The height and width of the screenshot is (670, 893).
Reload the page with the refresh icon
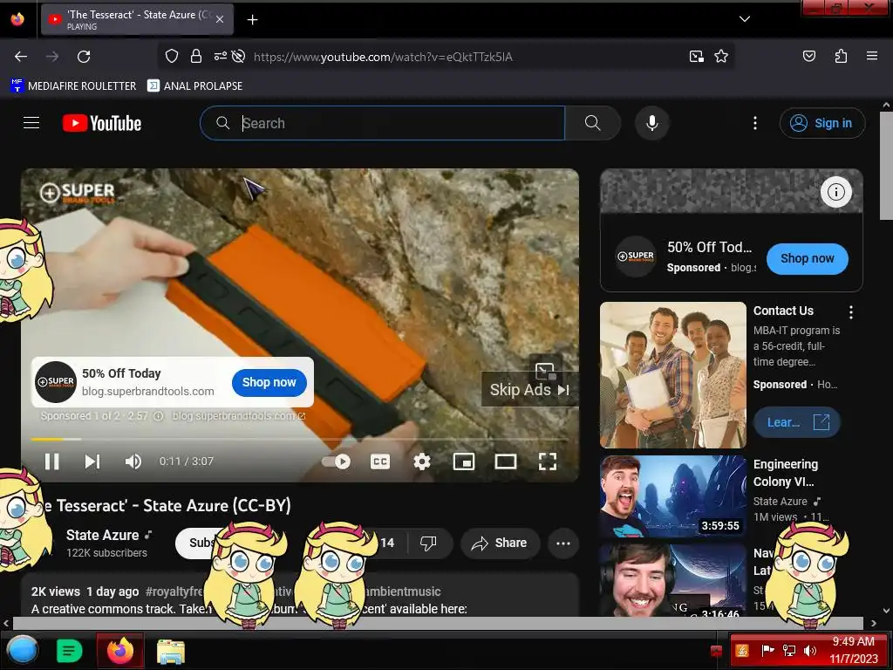pyautogui.click(x=84, y=57)
